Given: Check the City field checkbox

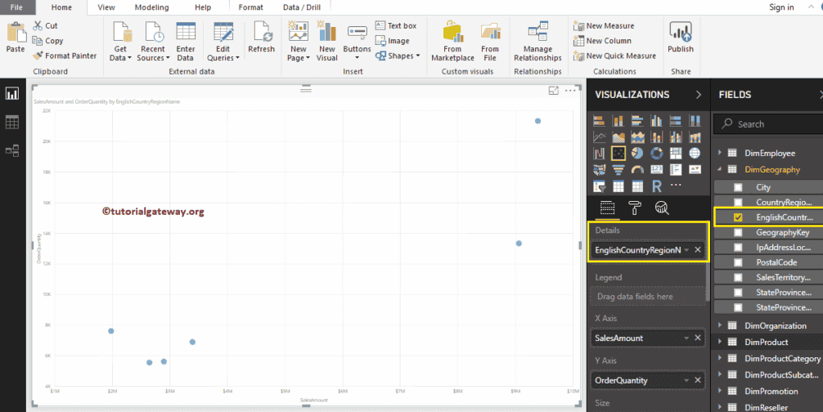Looking at the screenshot, I should 738,187.
